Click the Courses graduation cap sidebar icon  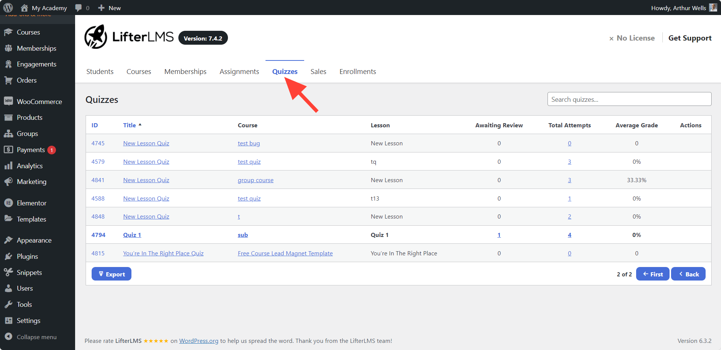point(8,32)
